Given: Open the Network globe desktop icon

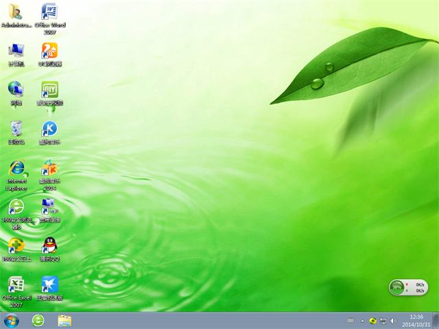Looking at the screenshot, I should 16,90.
